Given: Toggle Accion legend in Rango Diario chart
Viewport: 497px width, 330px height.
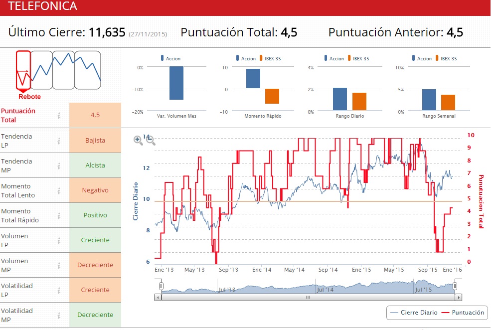Looking at the screenshot, I should pos(334,58).
